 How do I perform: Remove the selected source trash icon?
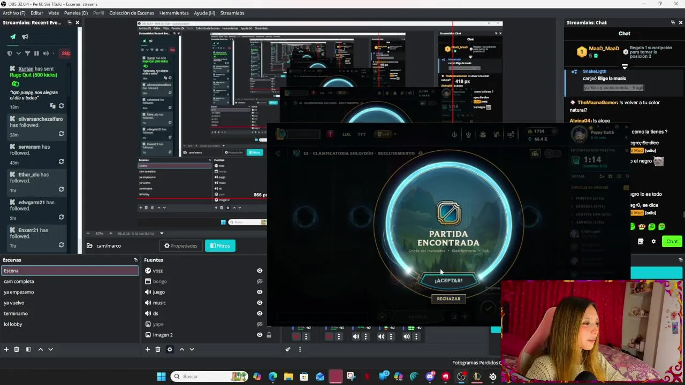[158, 349]
